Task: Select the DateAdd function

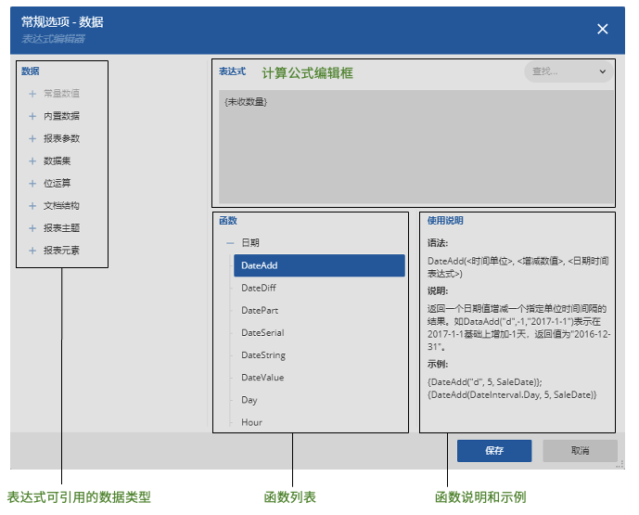Action: point(319,265)
